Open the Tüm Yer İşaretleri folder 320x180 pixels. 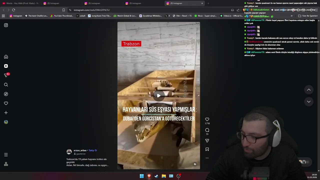click(x=308, y=16)
